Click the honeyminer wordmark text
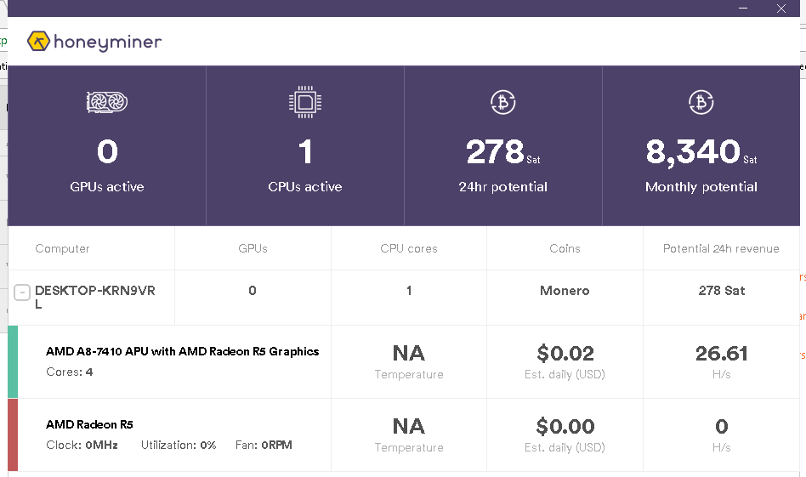806x477 pixels. (x=107, y=43)
